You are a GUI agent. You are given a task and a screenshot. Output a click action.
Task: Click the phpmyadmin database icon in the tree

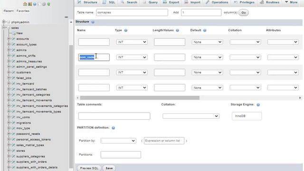tap(9, 22)
